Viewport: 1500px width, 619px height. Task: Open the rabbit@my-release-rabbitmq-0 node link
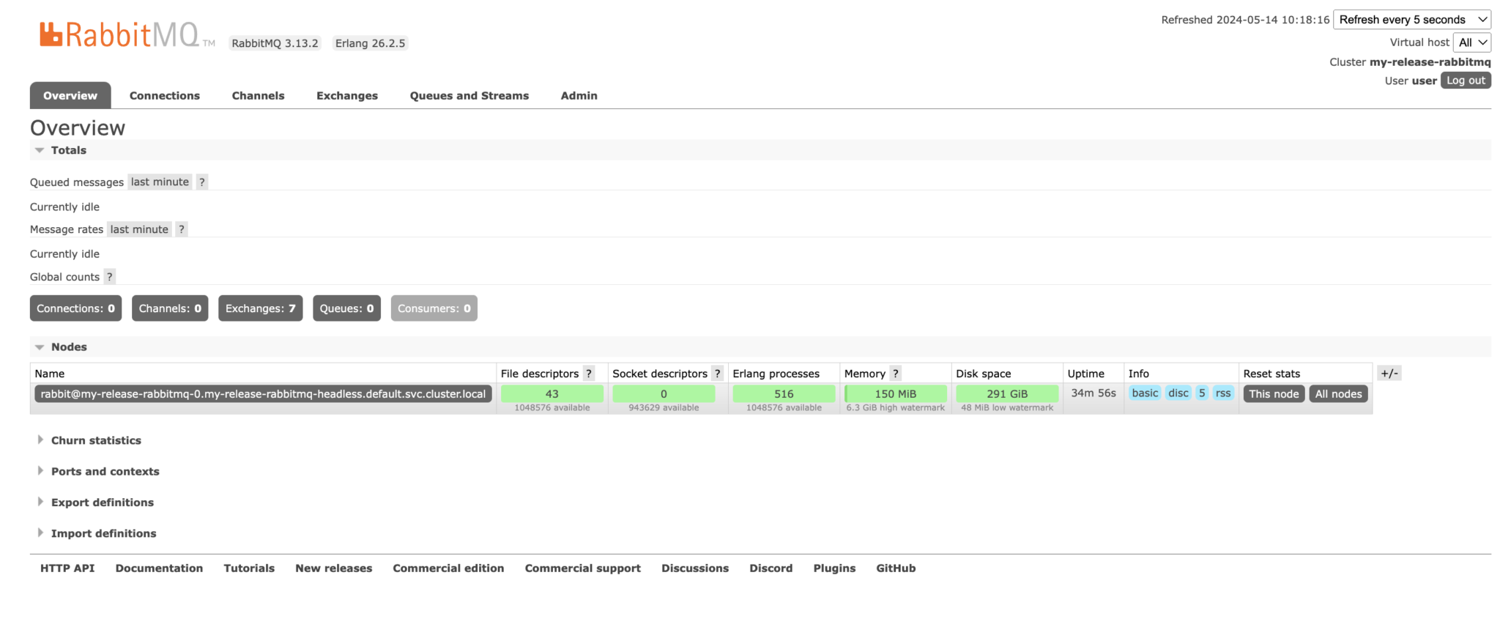[x=263, y=394]
